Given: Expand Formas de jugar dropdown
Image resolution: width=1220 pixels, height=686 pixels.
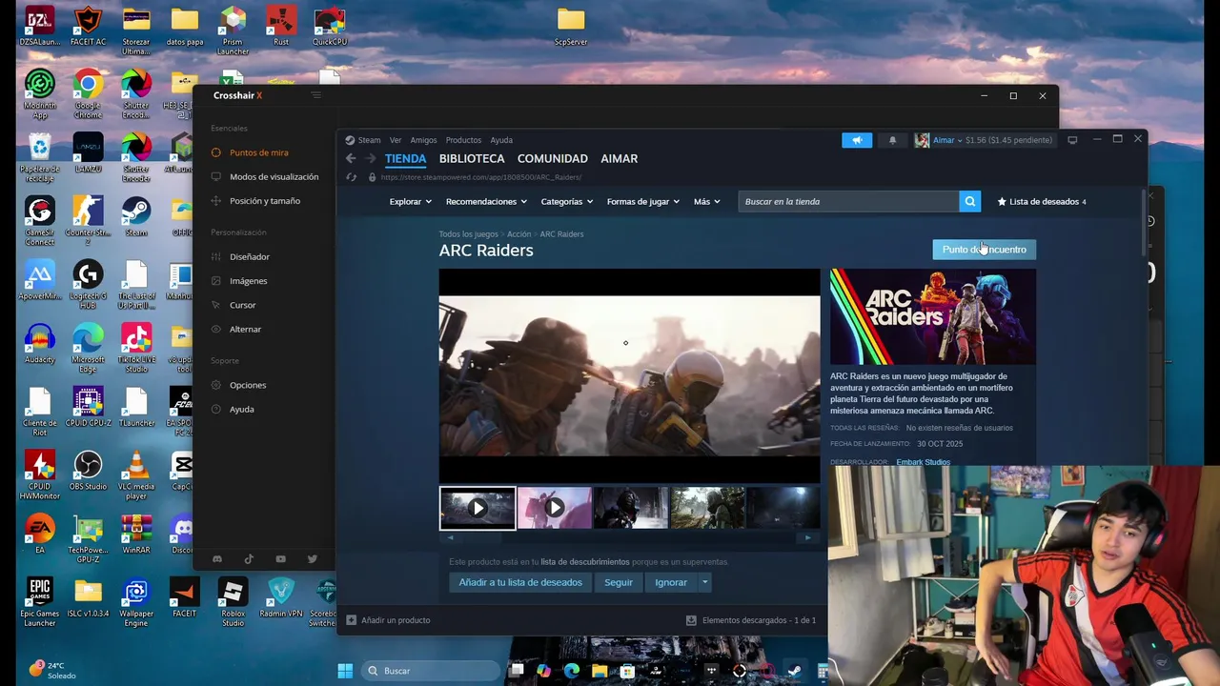Looking at the screenshot, I should [x=643, y=201].
